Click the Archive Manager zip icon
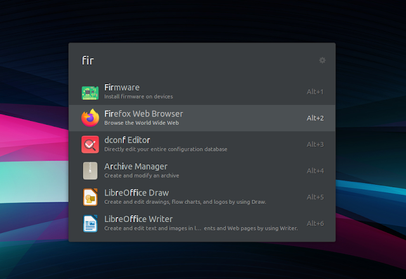Screen dimensions: 406x279 90,171
